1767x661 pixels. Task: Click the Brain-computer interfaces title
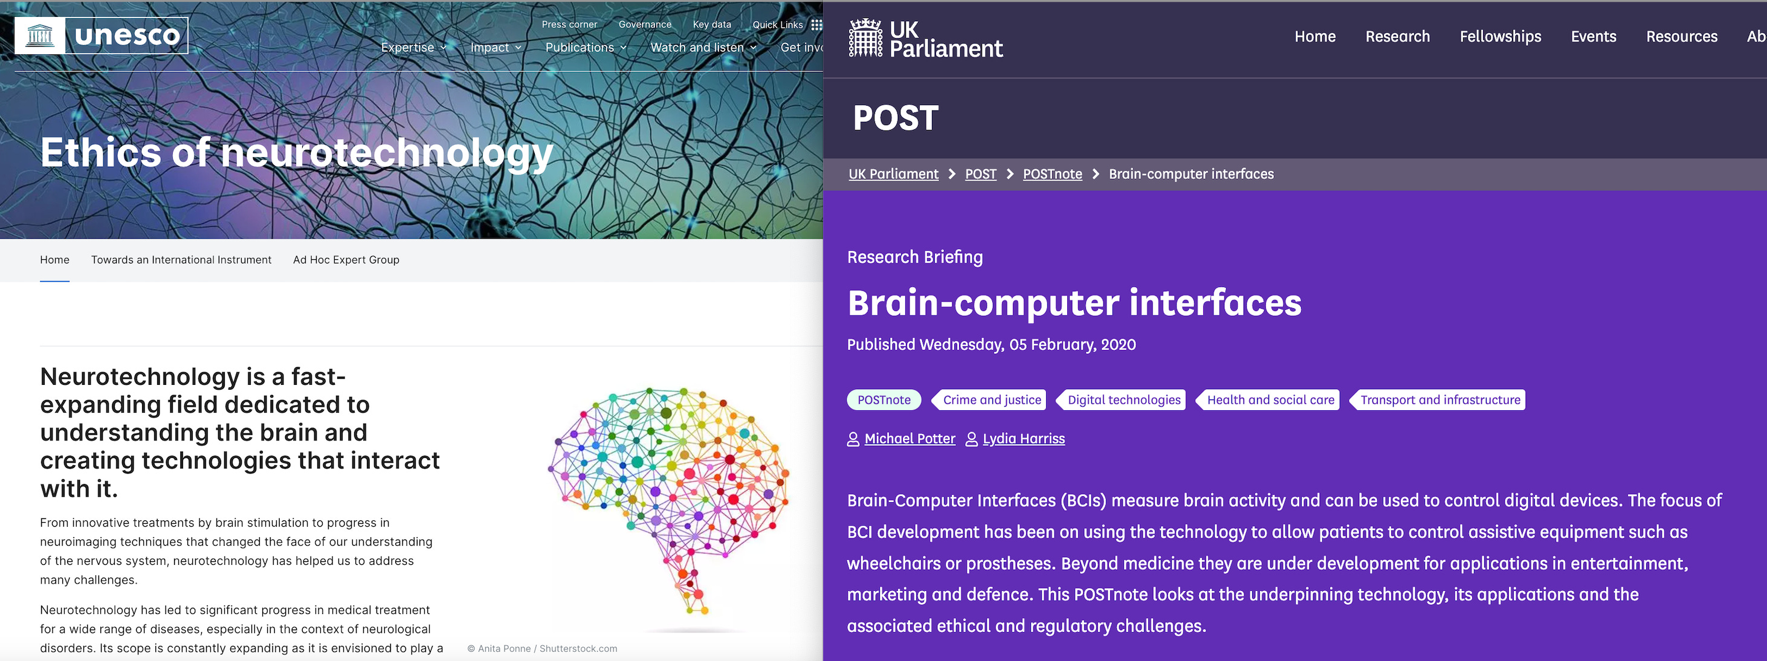point(1074,303)
